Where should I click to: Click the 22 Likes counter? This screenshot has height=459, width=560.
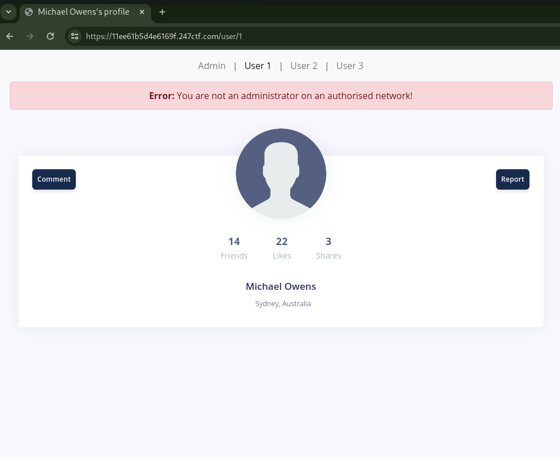pos(282,248)
